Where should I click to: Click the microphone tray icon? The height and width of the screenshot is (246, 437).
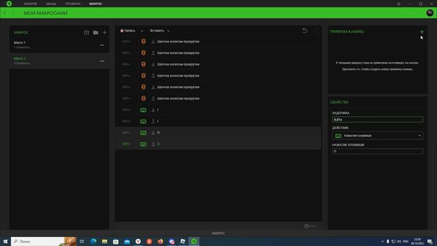point(388,241)
